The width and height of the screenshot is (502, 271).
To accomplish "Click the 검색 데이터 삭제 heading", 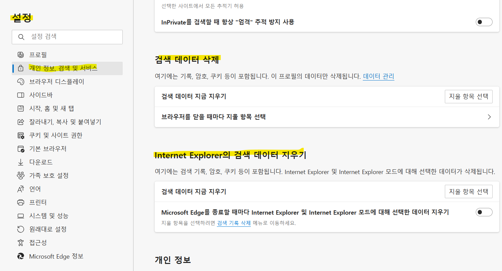I will tap(187, 60).
